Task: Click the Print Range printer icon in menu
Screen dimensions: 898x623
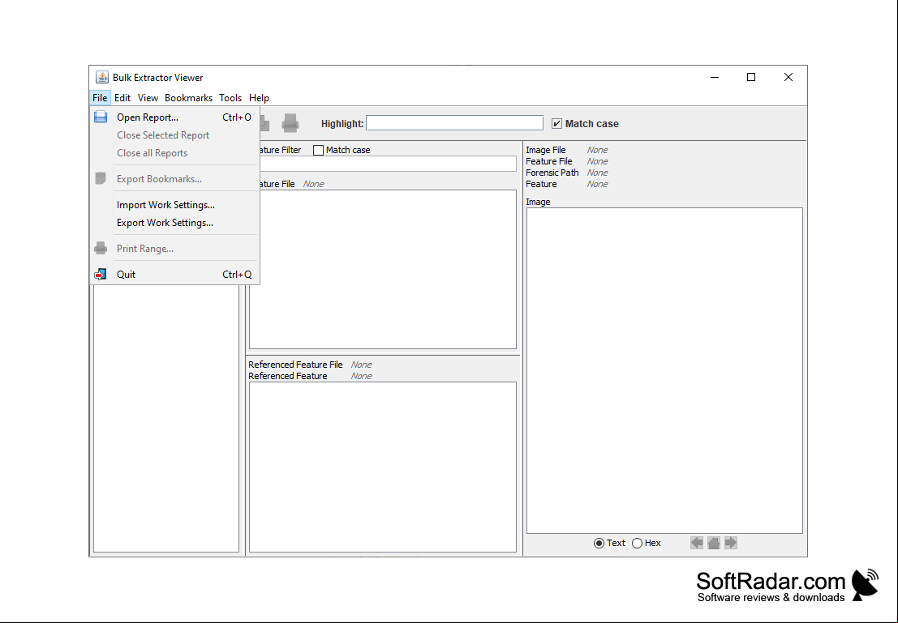Action: [x=101, y=248]
